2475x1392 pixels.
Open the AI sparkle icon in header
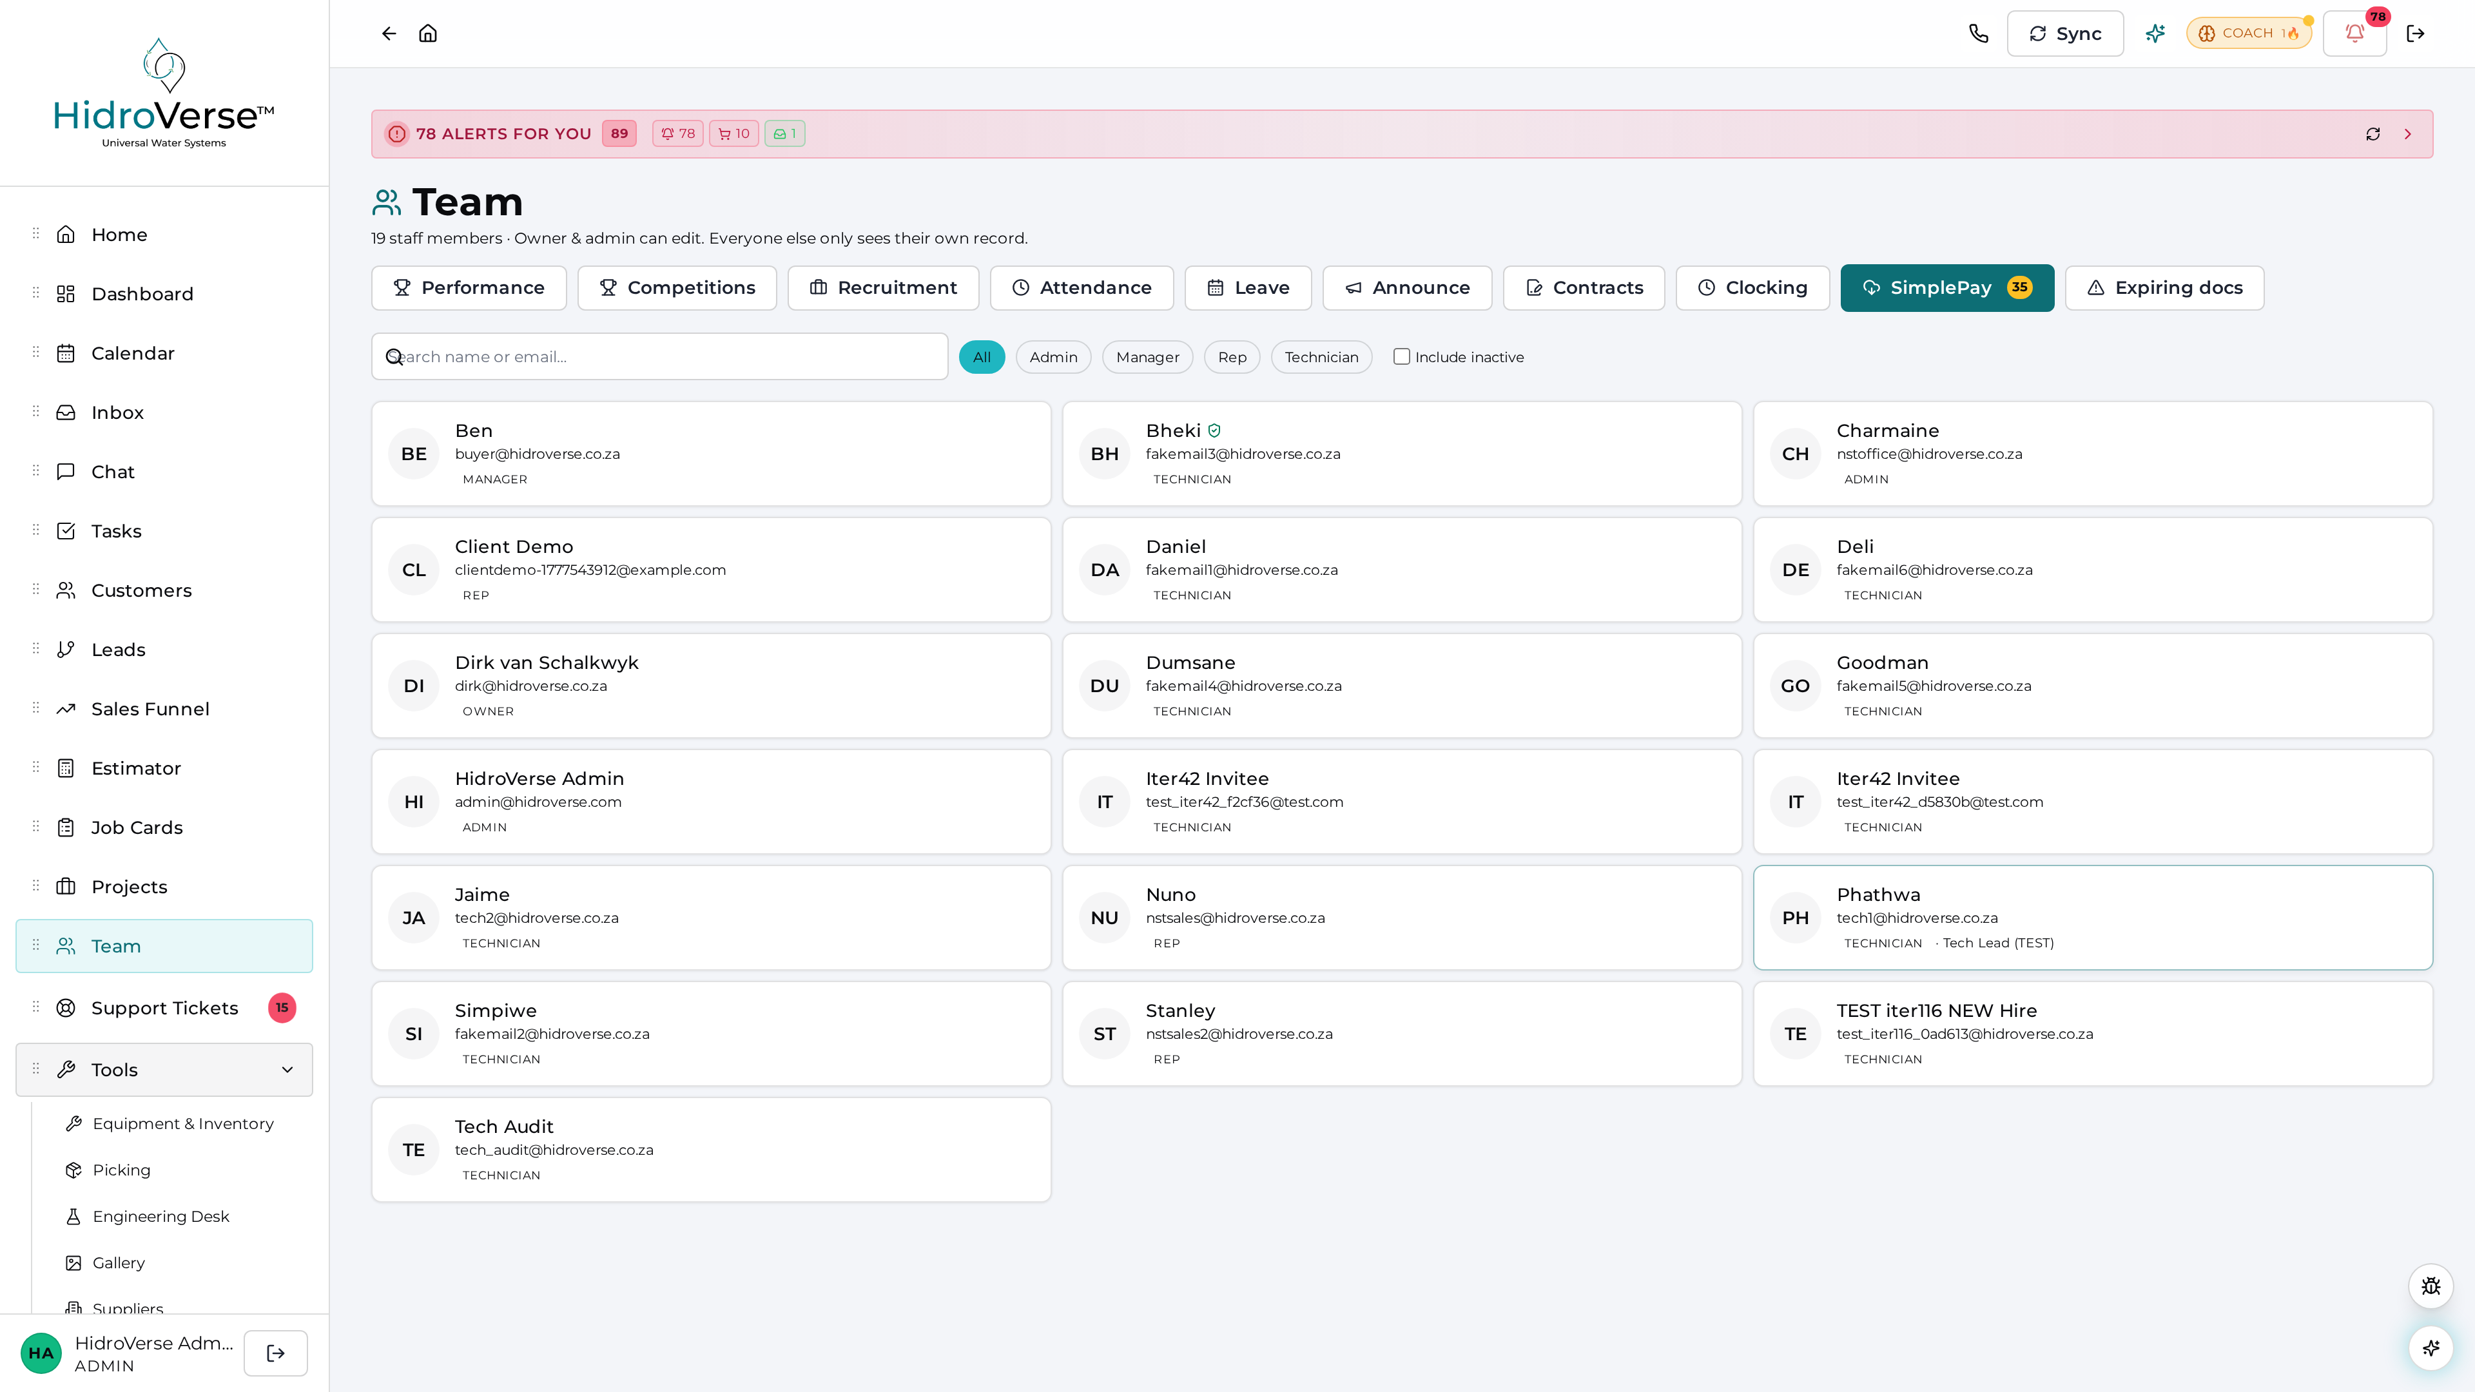(x=2155, y=34)
